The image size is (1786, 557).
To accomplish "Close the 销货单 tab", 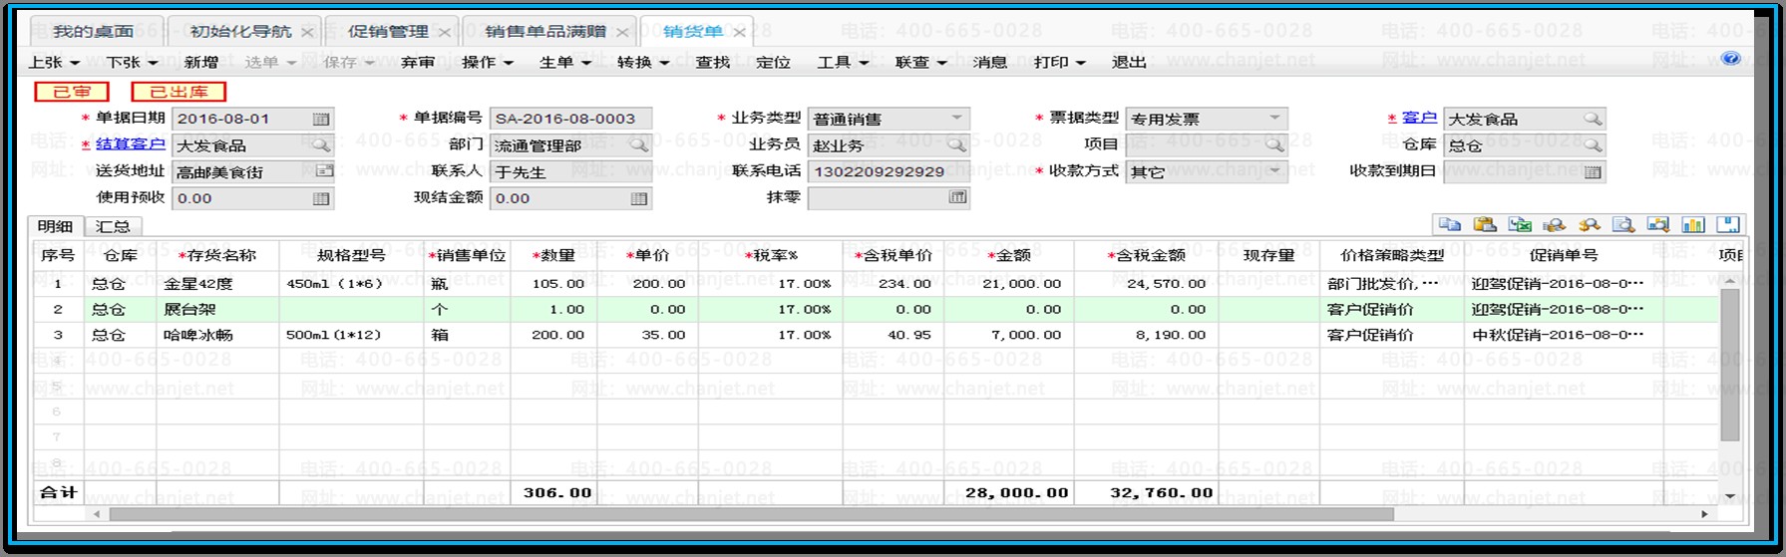I will (739, 32).
